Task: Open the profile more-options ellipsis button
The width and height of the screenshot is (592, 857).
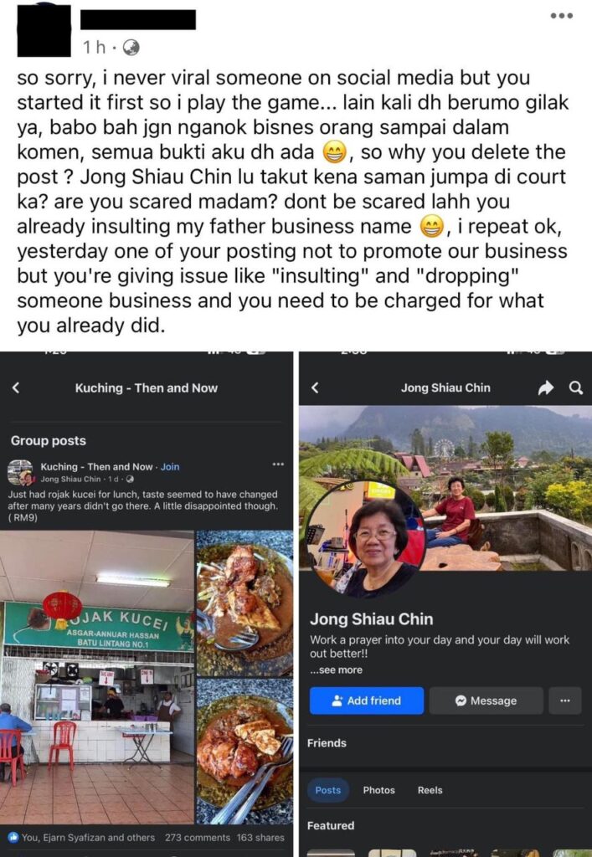Action: tap(565, 700)
